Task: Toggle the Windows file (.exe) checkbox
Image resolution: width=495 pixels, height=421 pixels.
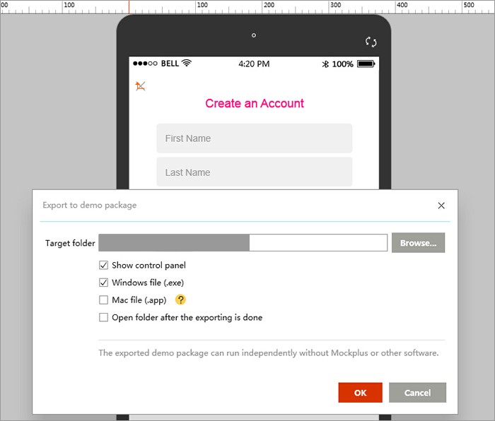Action: click(x=103, y=283)
